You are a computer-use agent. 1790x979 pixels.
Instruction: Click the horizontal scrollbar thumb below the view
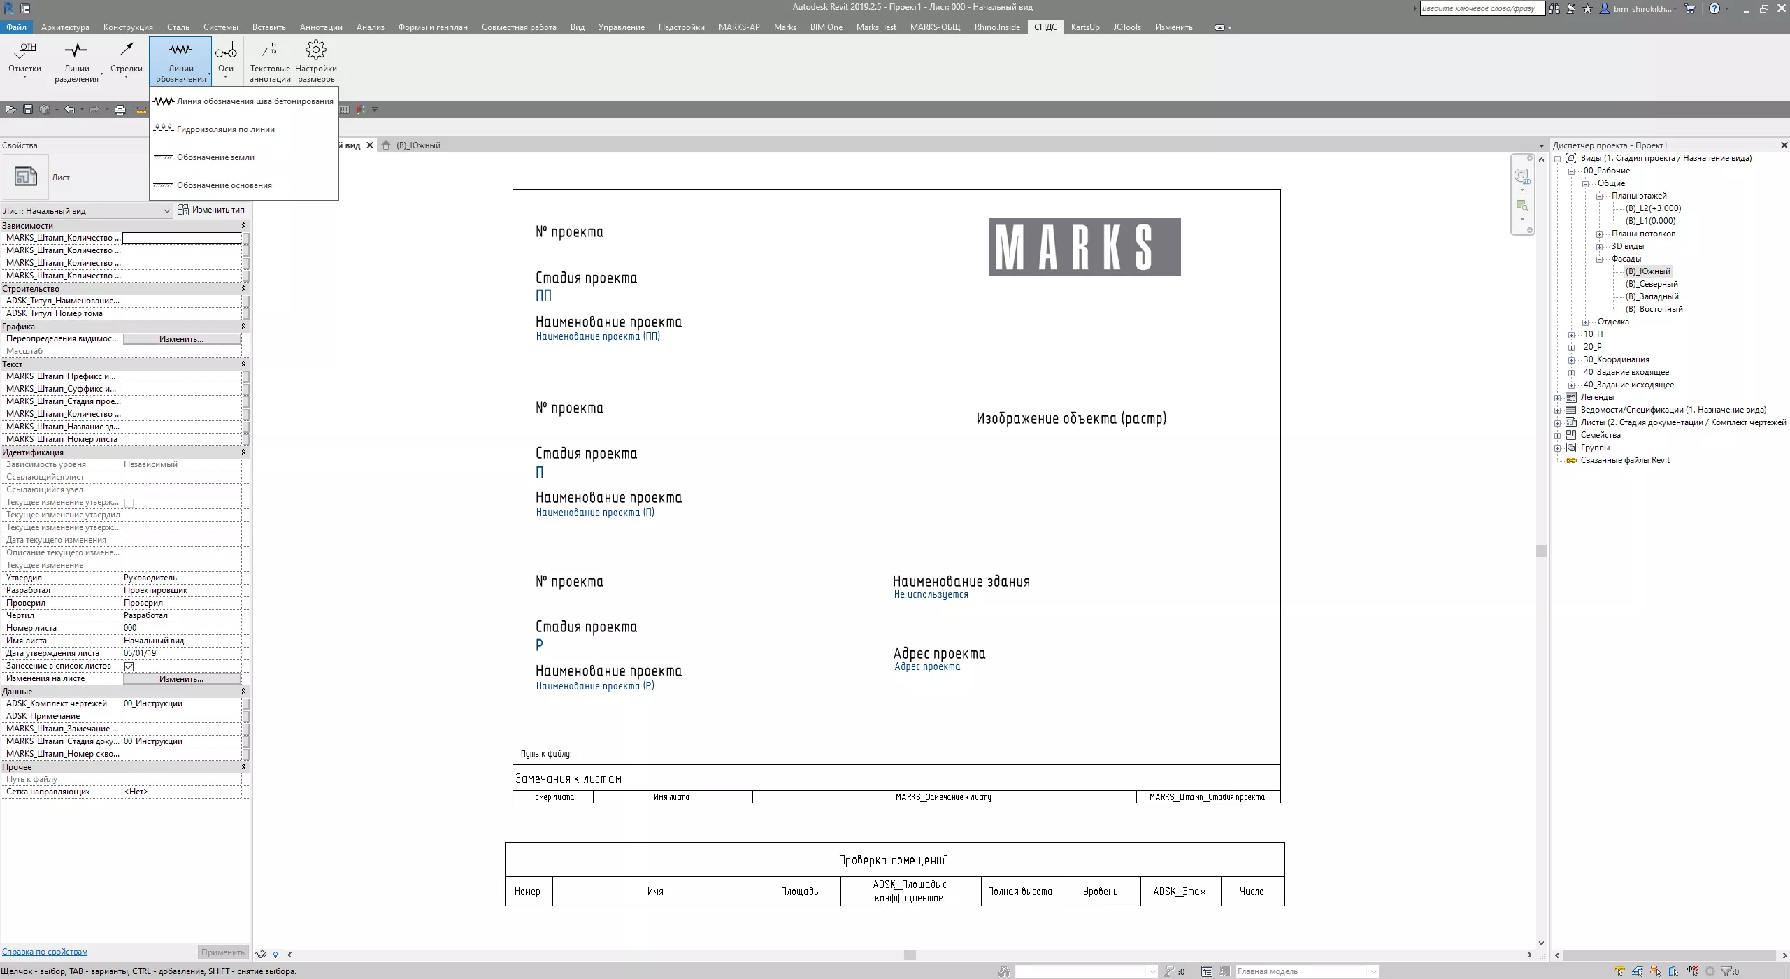[x=909, y=955]
